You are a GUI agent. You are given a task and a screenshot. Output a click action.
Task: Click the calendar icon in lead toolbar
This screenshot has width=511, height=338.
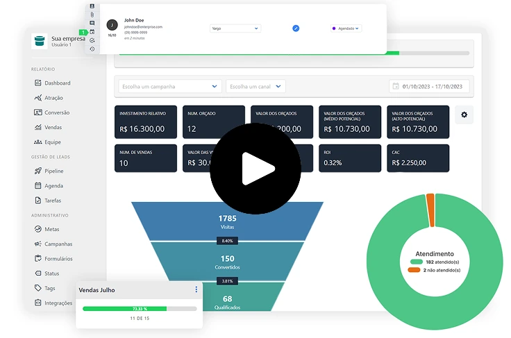tap(92, 32)
